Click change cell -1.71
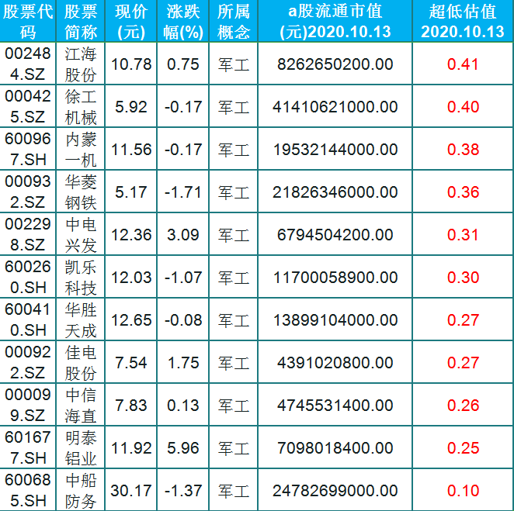This screenshot has height=511, width=514. click(183, 192)
